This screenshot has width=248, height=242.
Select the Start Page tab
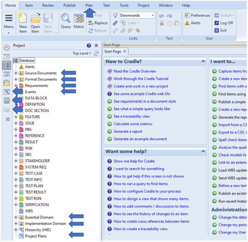(x=112, y=51)
